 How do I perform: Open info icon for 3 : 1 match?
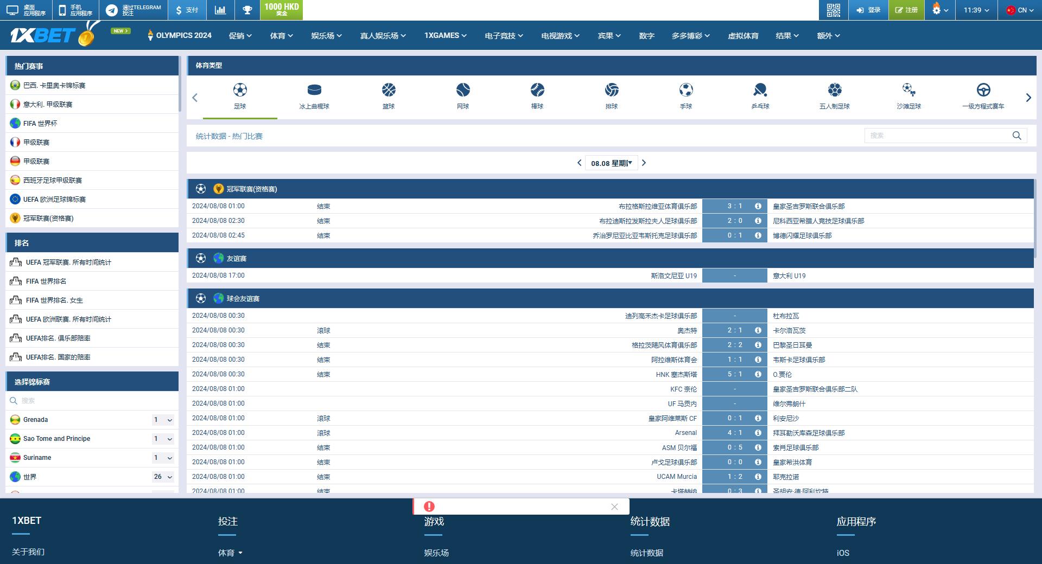758,206
